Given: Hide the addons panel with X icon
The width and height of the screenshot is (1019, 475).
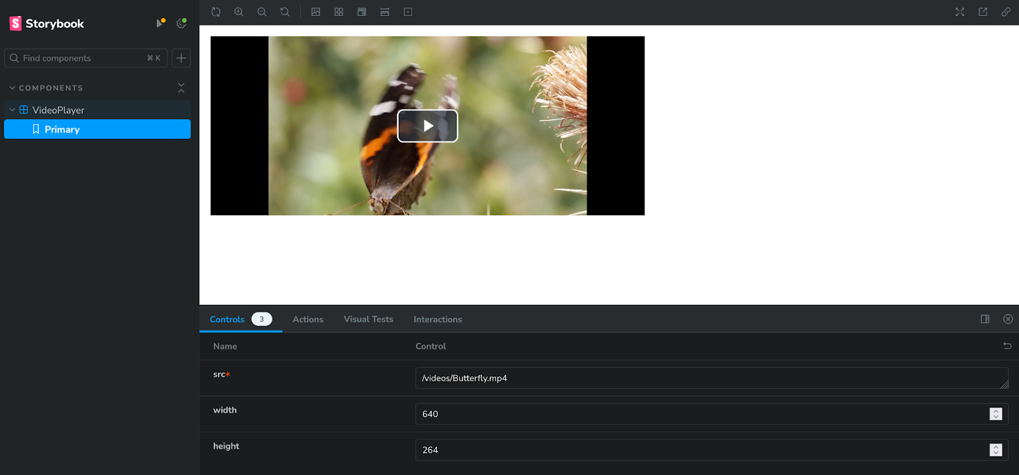Looking at the screenshot, I should tap(1008, 319).
